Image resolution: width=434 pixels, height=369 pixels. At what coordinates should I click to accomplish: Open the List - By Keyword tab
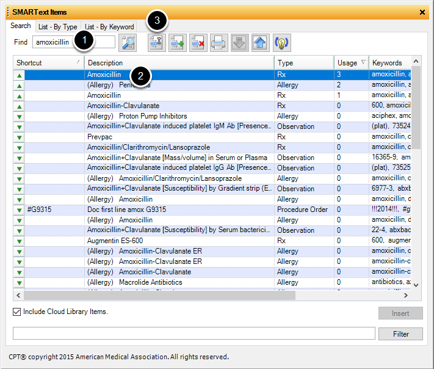tap(109, 27)
